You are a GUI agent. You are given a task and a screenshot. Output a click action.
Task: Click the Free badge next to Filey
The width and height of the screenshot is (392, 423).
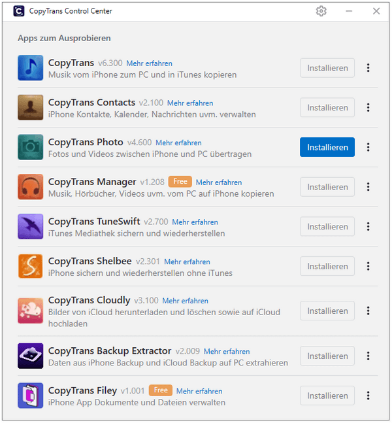pyautogui.click(x=161, y=390)
